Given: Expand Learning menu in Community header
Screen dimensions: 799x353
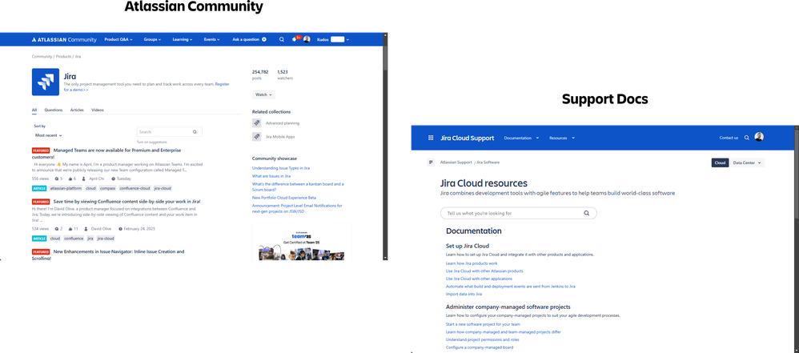Looking at the screenshot, I should tap(182, 39).
